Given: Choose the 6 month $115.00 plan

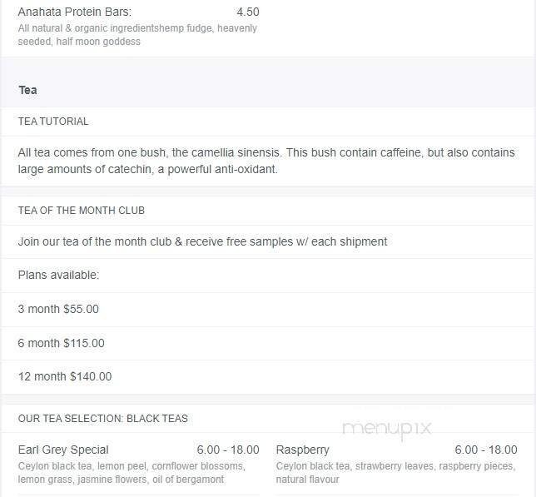Looking at the screenshot, I should click(x=62, y=343).
